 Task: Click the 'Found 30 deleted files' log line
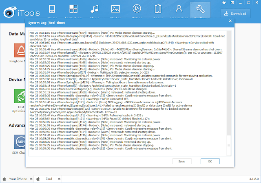(x=90, y=119)
